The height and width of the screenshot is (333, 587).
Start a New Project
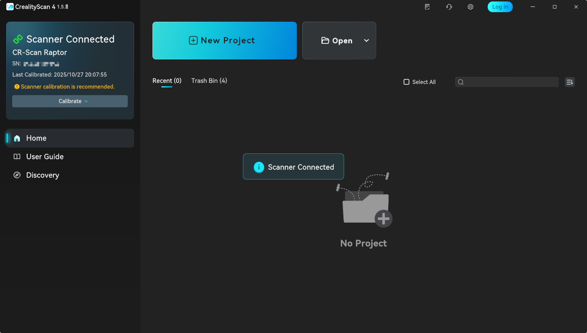pyautogui.click(x=224, y=40)
